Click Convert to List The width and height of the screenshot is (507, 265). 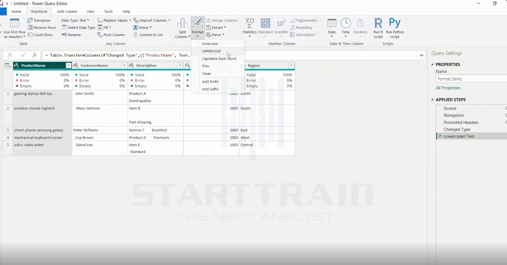point(148,35)
